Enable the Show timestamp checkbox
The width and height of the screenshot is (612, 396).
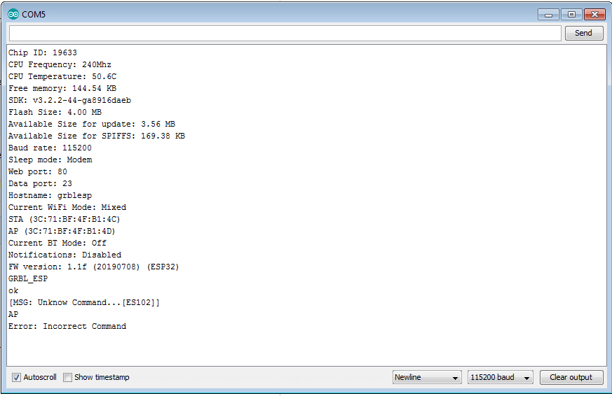(x=67, y=377)
